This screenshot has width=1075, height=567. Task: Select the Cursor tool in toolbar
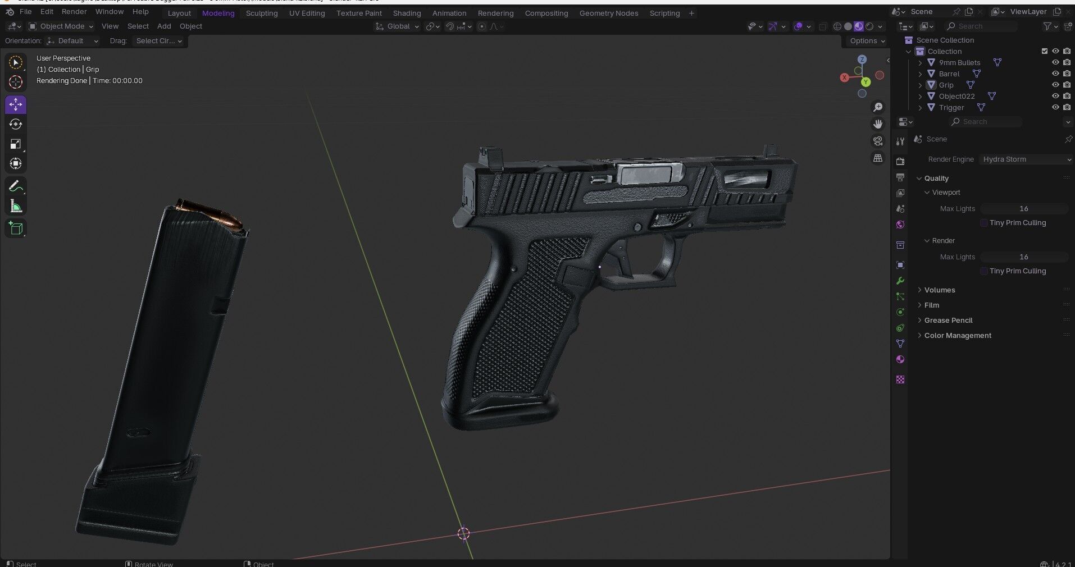16,82
